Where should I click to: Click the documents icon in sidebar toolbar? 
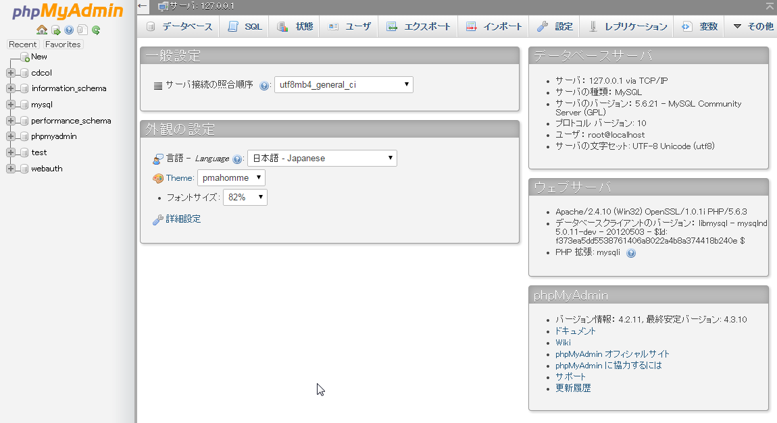(x=82, y=30)
